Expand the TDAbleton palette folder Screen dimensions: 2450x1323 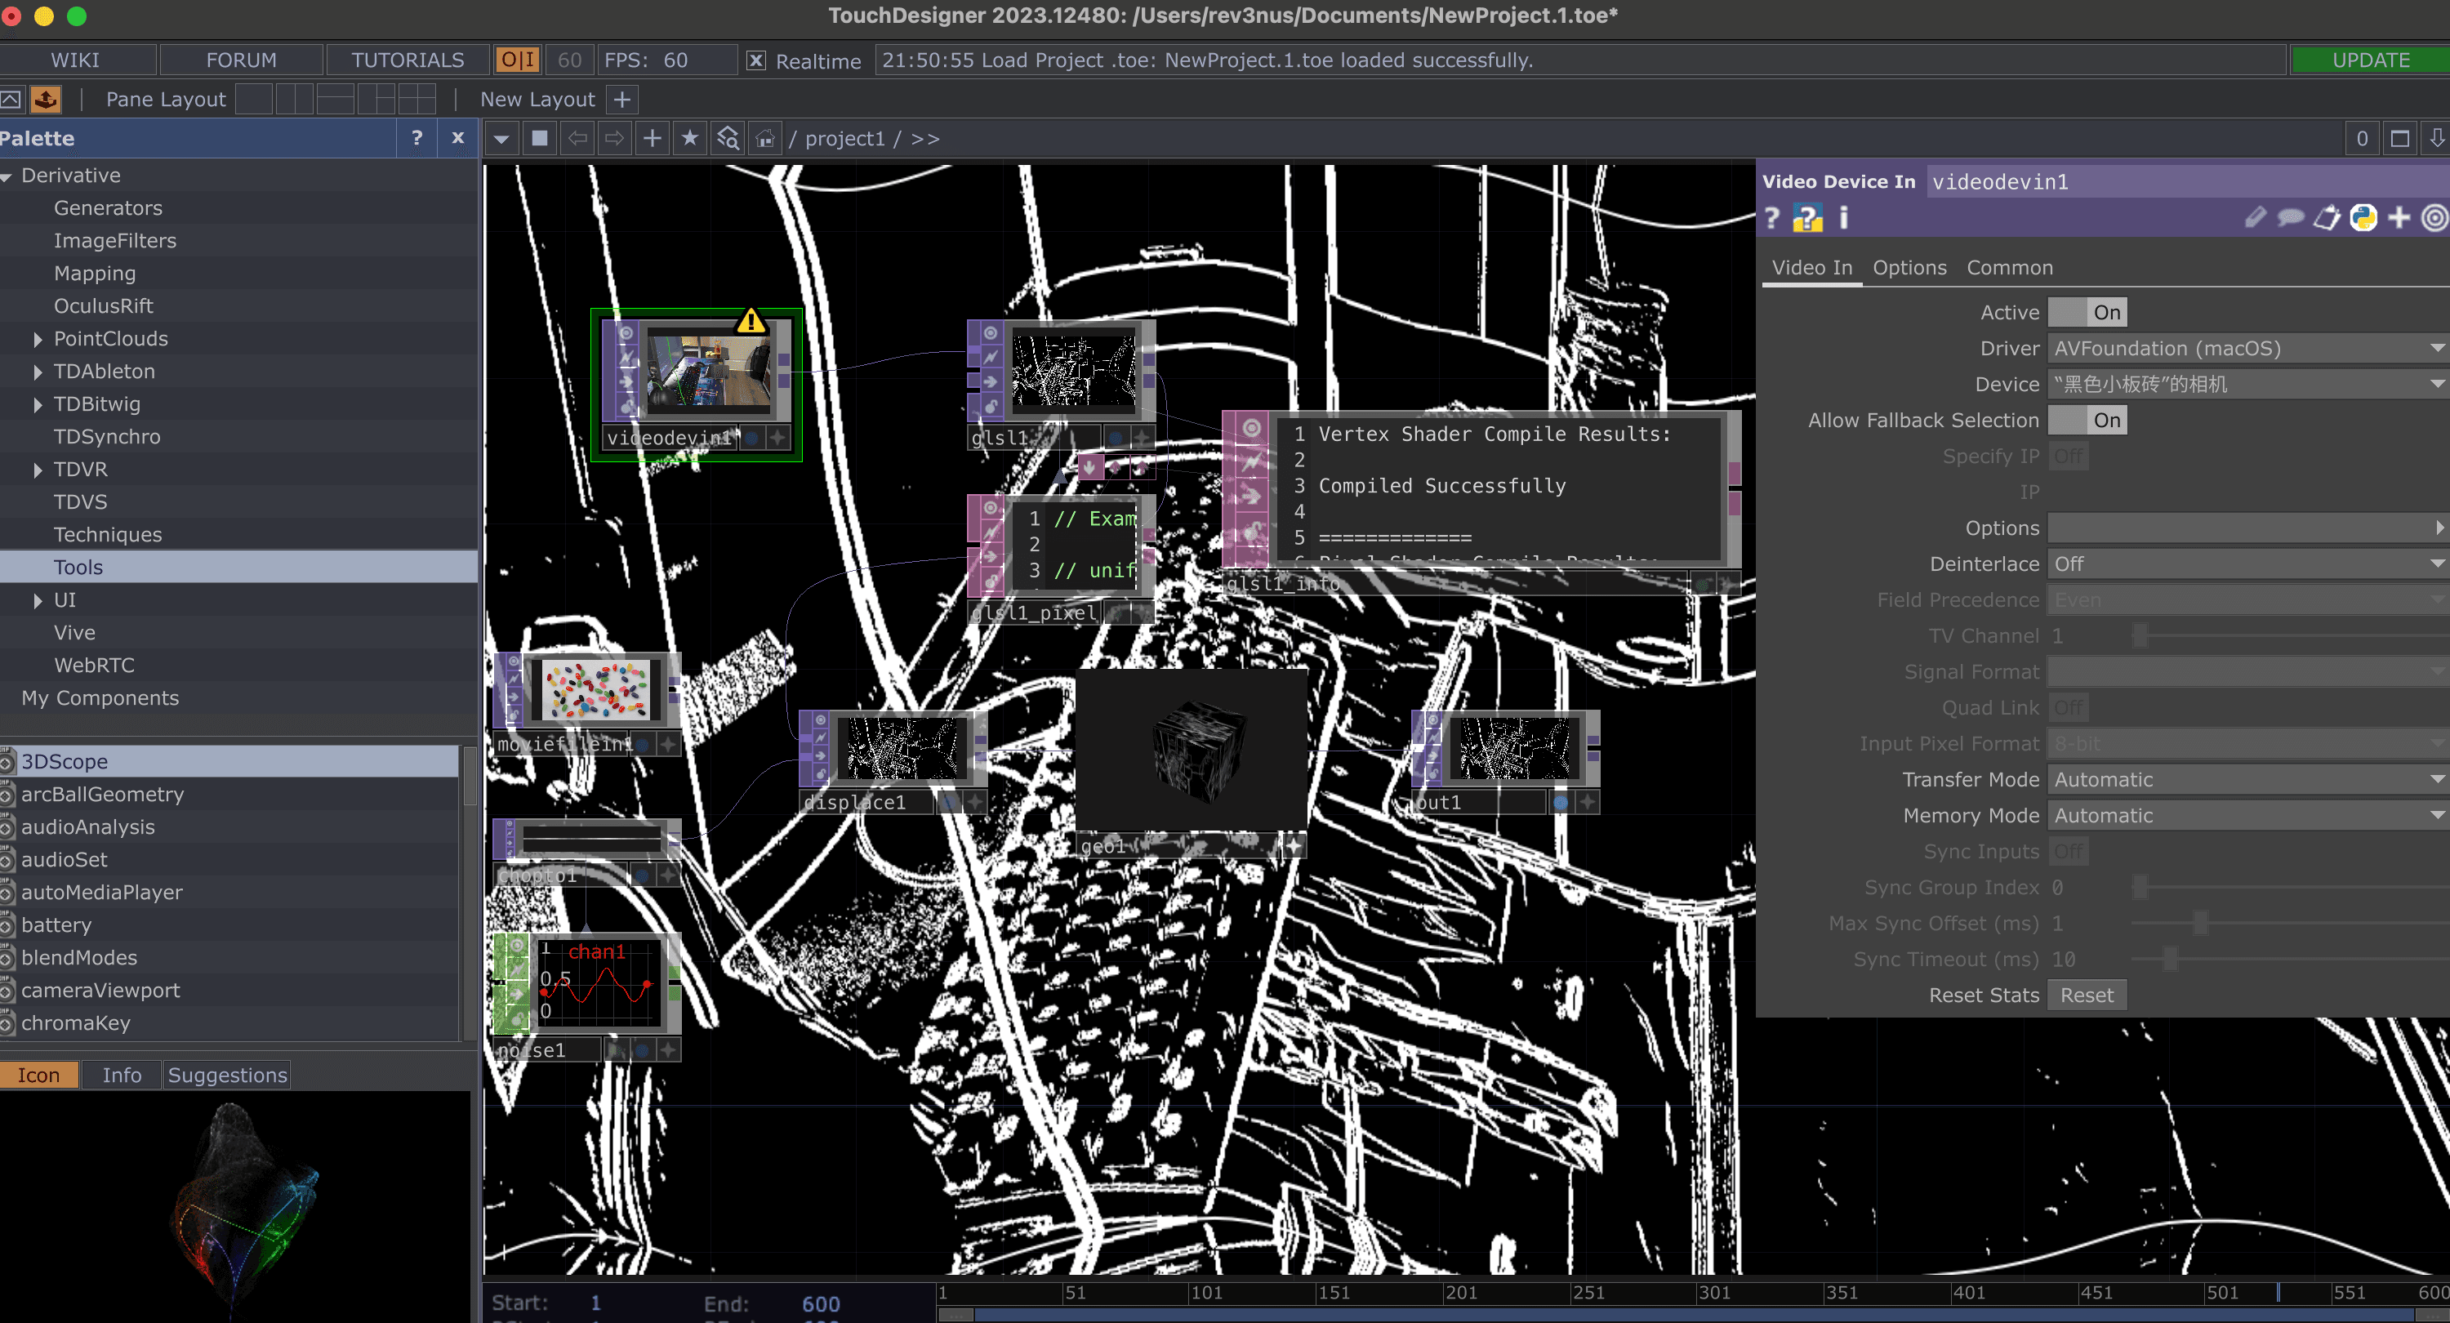[x=37, y=372]
